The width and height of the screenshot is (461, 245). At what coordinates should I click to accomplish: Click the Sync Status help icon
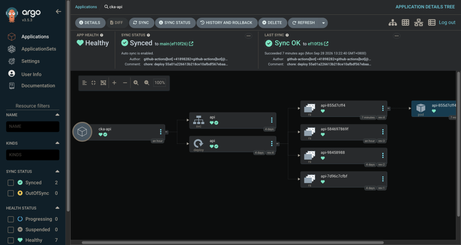point(149,35)
